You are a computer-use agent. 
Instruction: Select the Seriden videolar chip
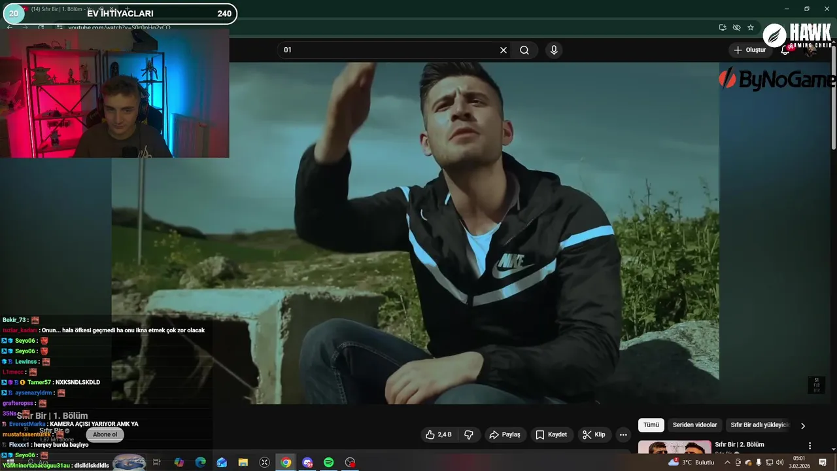(x=695, y=425)
